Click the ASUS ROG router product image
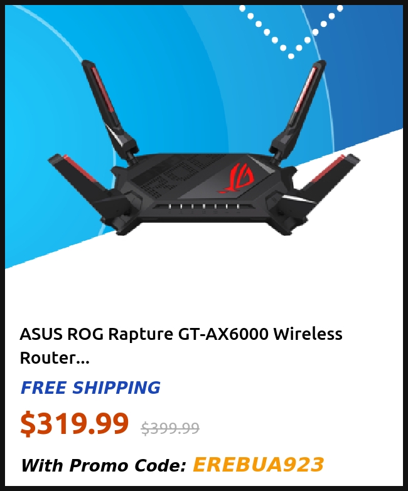The width and height of the screenshot is (408, 491). [204, 149]
